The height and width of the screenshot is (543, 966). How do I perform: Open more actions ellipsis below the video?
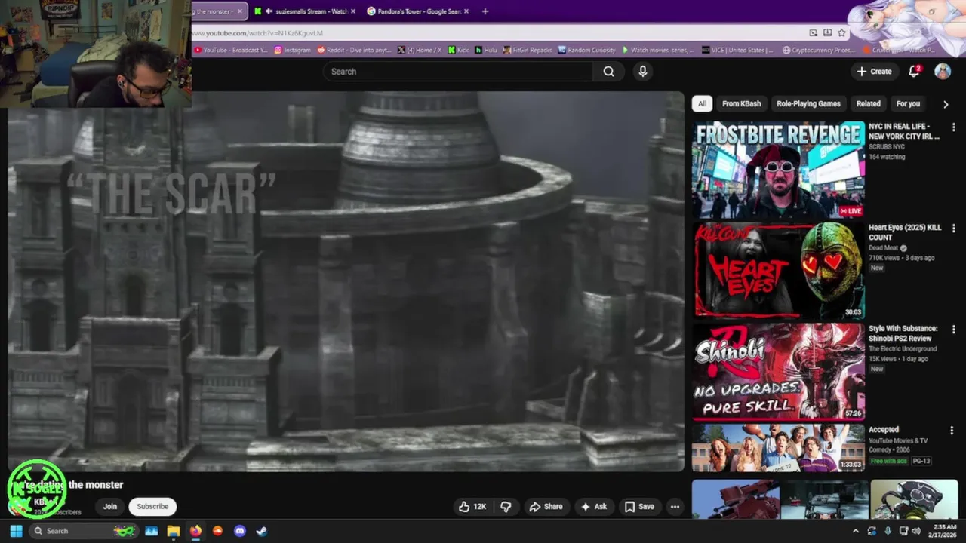(x=675, y=507)
